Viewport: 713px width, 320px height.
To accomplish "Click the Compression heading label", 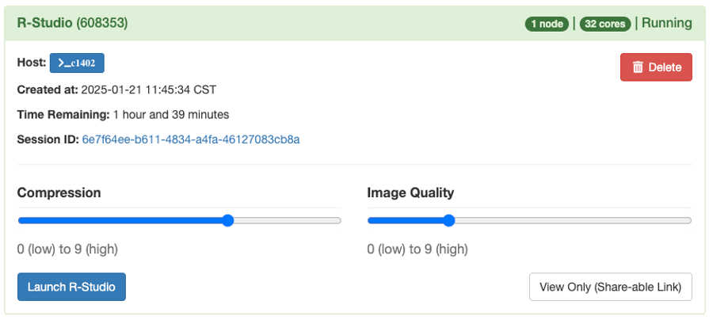I will [59, 192].
